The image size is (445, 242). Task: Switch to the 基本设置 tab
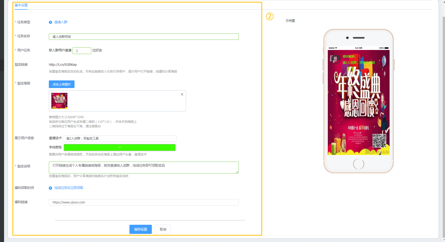(21, 5)
